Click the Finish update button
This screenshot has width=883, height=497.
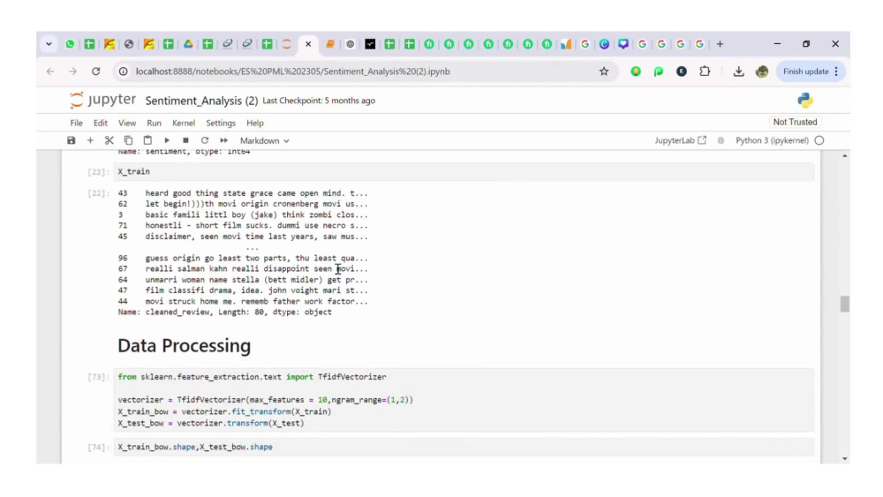(805, 72)
